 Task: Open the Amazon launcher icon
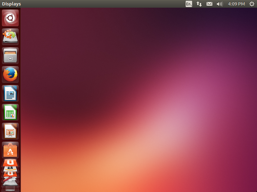click(10, 167)
